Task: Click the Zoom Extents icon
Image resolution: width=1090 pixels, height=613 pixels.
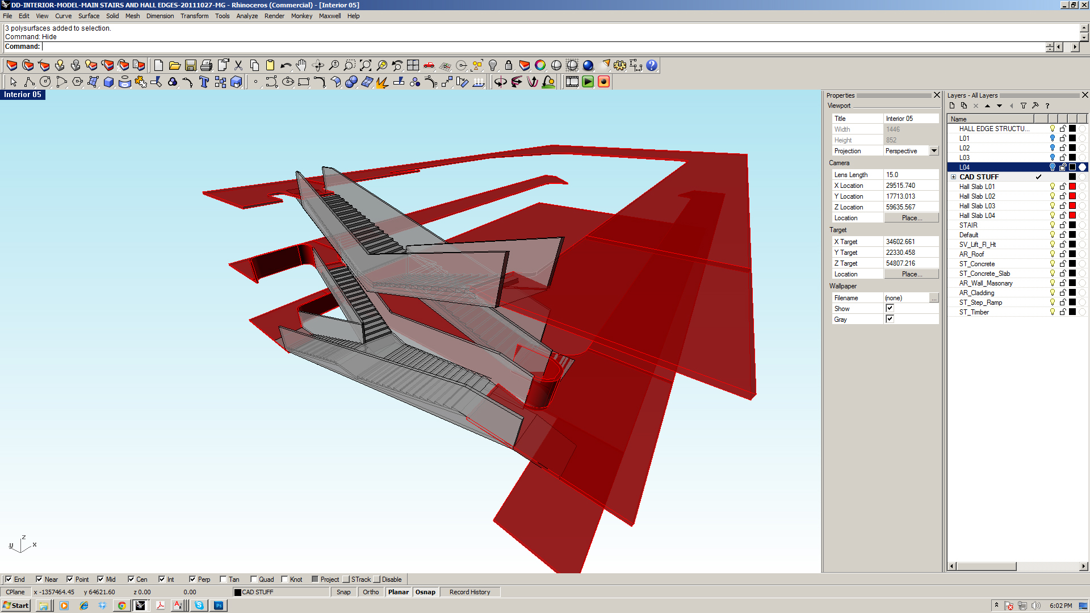Action: [366, 65]
